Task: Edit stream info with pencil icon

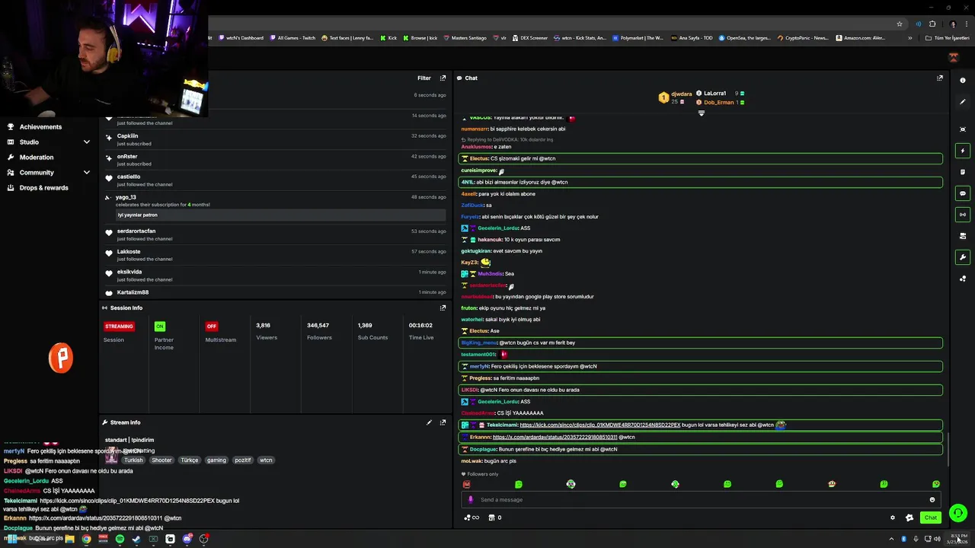Action: 429,422
